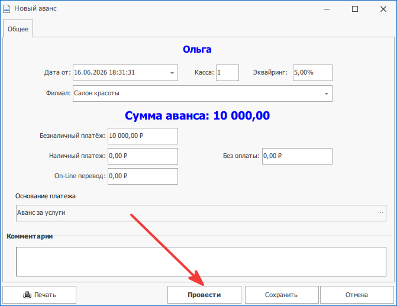This screenshot has height=306, width=397.
Task: Minimize the Новый аванс window
Action: click(x=327, y=9)
